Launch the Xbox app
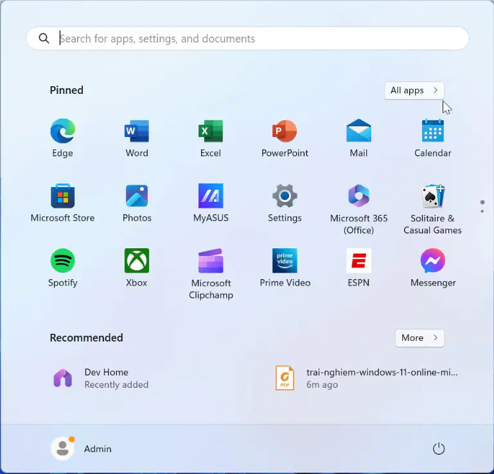 point(137,268)
